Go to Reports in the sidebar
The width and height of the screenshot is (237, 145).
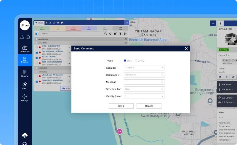25,73
